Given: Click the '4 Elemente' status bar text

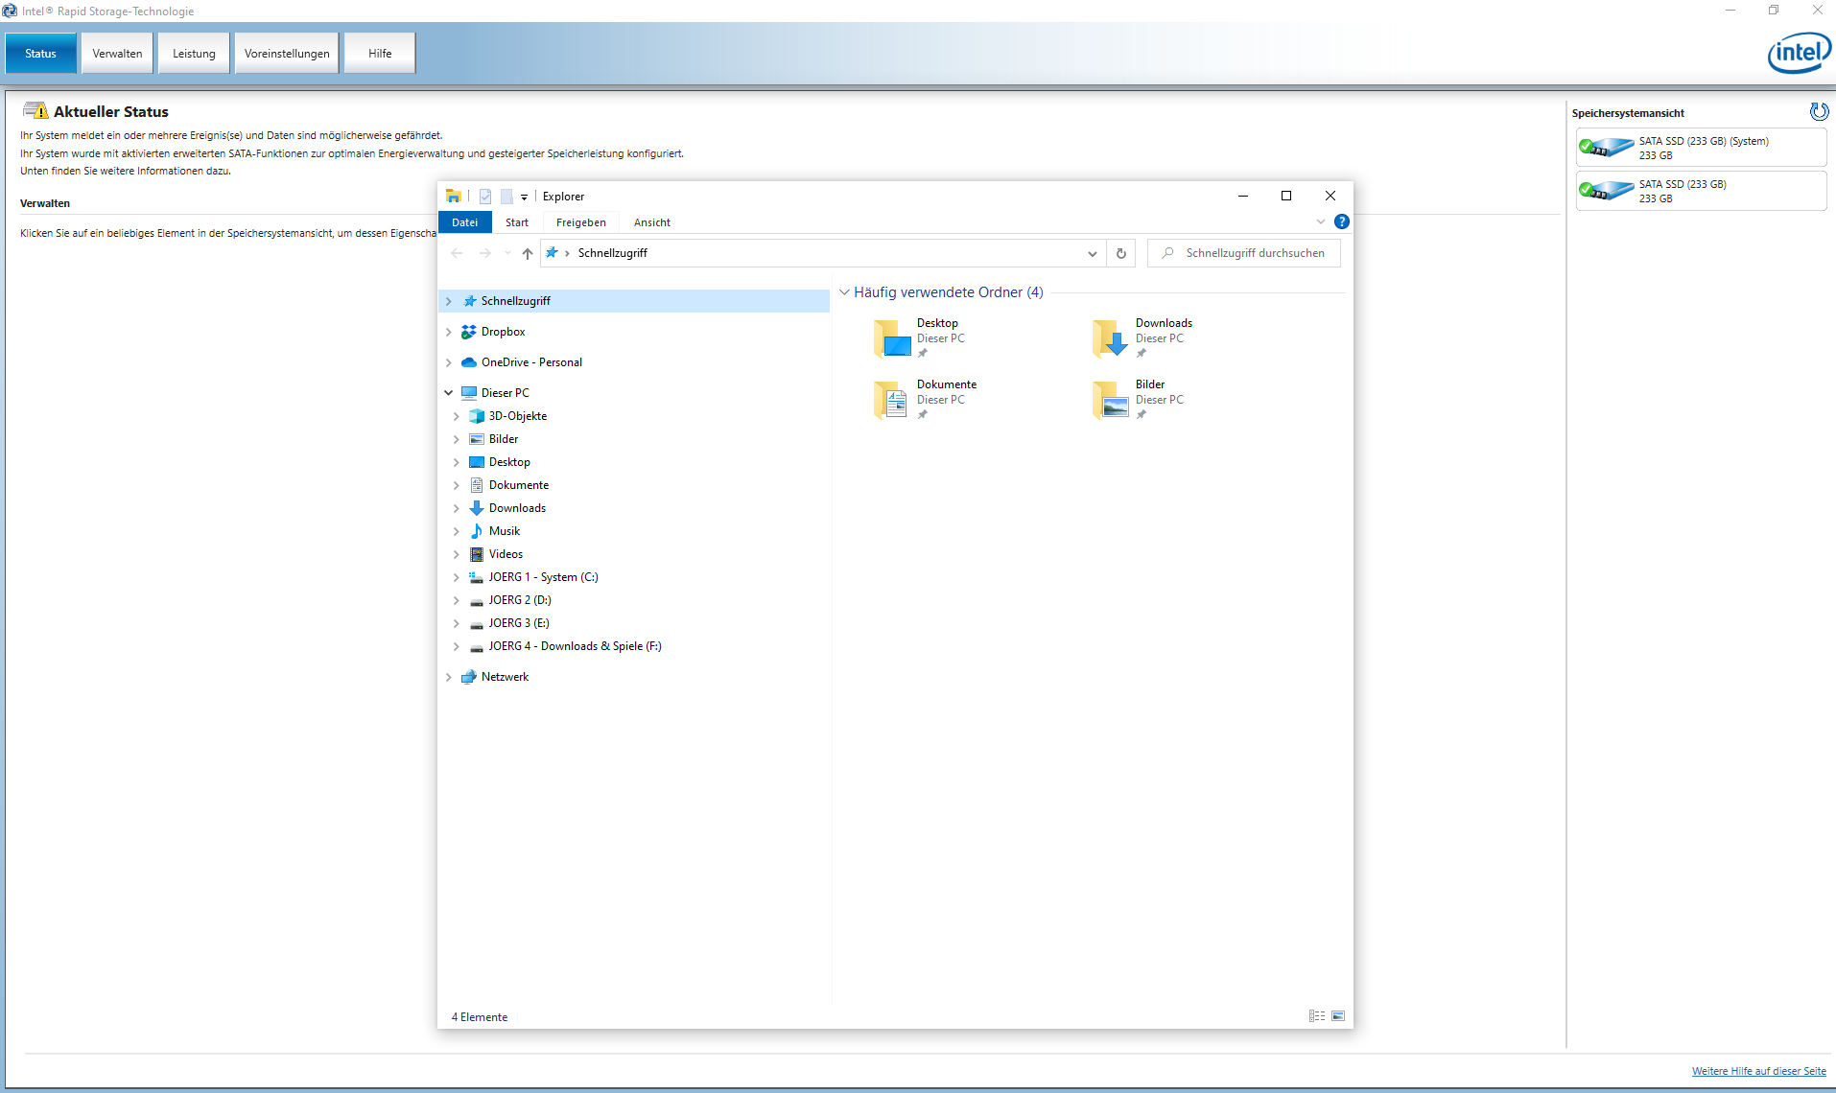Looking at the screenshot, I should click(x=480, y=1017).
